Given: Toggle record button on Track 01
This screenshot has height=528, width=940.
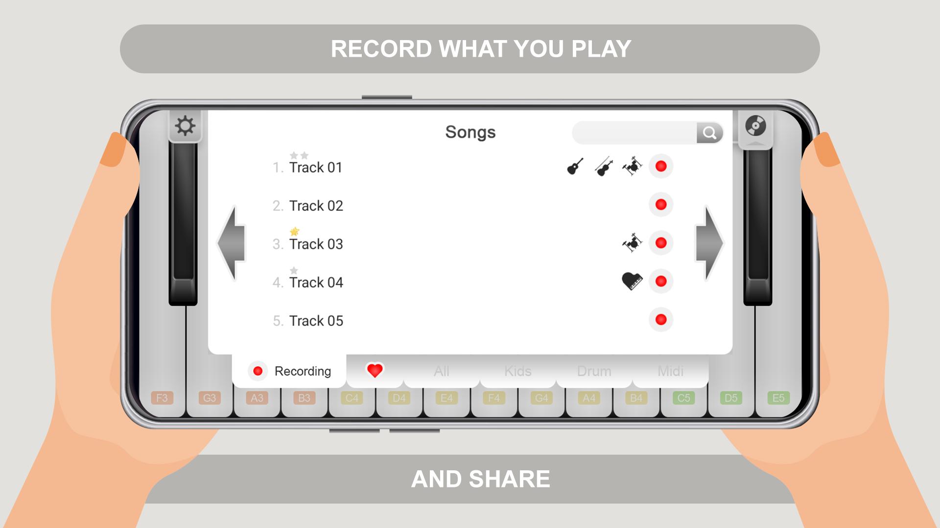Looking at the screenshot, I should click(x=662, y=166).
